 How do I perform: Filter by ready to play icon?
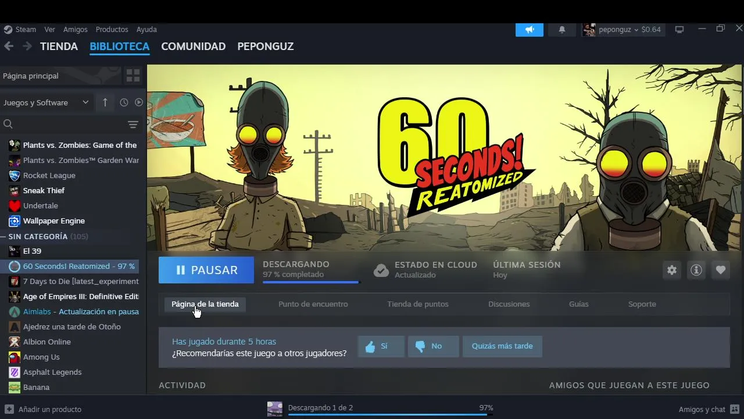tap(139, 102)
